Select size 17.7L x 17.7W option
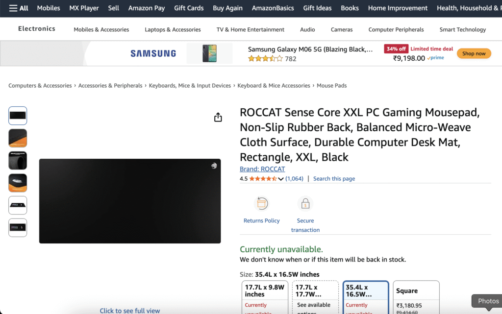Viewport: 502px width, 314px height. pyautogui.click(x=315, y=297)
